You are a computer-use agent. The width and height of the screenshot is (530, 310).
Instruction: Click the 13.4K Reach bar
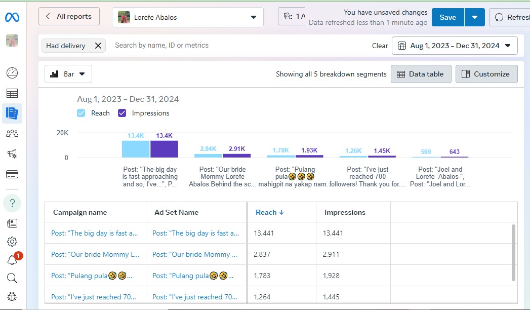click(x=136, y=149)
